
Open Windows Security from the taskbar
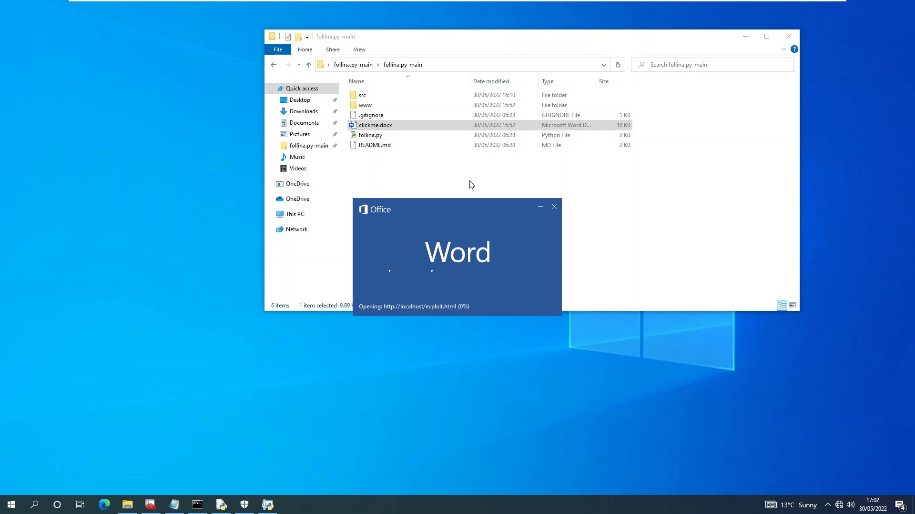pos(244,504)
